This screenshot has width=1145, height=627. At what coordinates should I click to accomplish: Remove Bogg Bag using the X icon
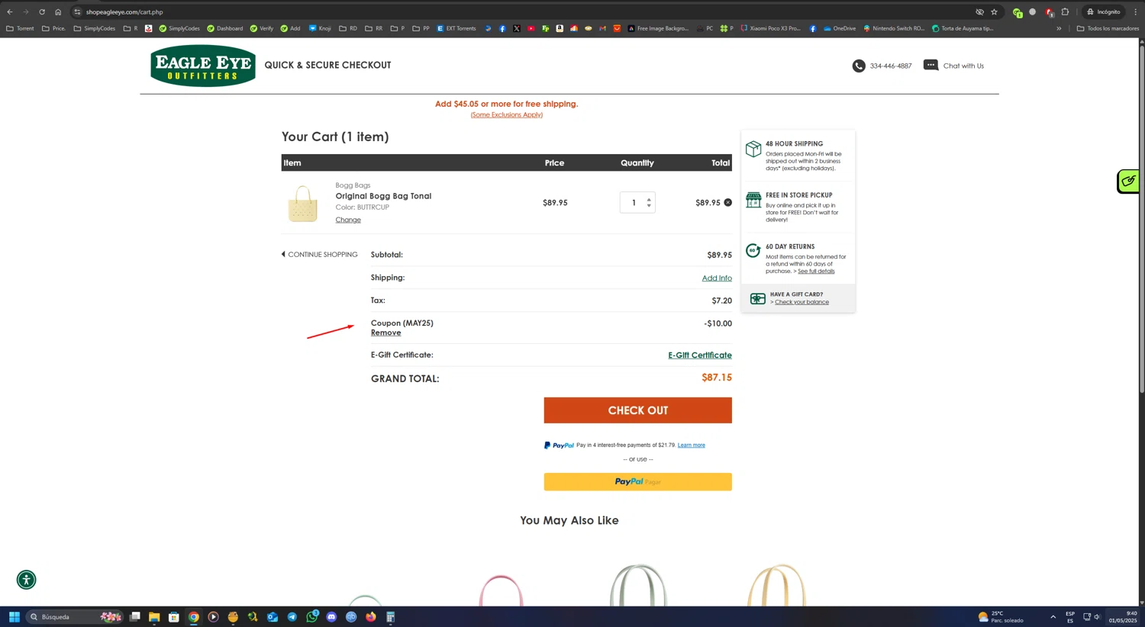coord(727,203)
